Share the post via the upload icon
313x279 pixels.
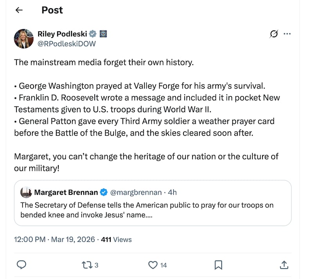coord(284,265)
